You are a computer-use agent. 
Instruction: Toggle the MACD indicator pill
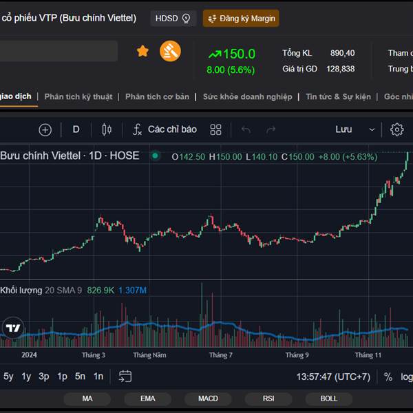(x=208, y=399)
